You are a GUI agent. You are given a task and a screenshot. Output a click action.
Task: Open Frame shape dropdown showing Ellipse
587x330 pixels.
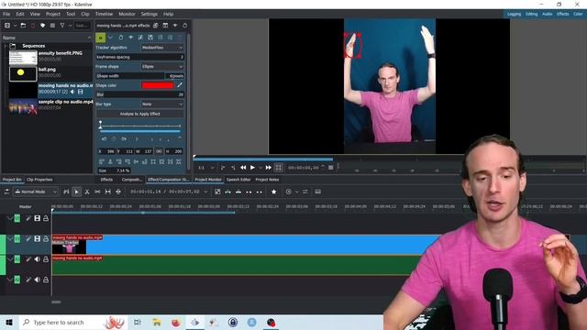click(162, 67)
